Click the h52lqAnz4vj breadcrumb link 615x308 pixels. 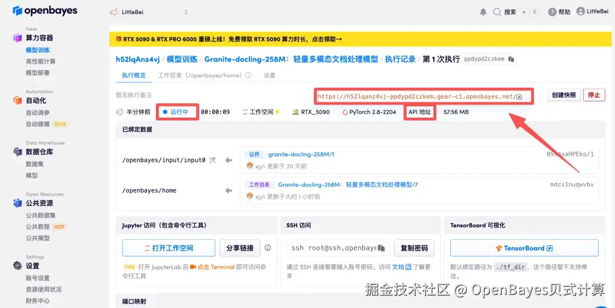138,59
